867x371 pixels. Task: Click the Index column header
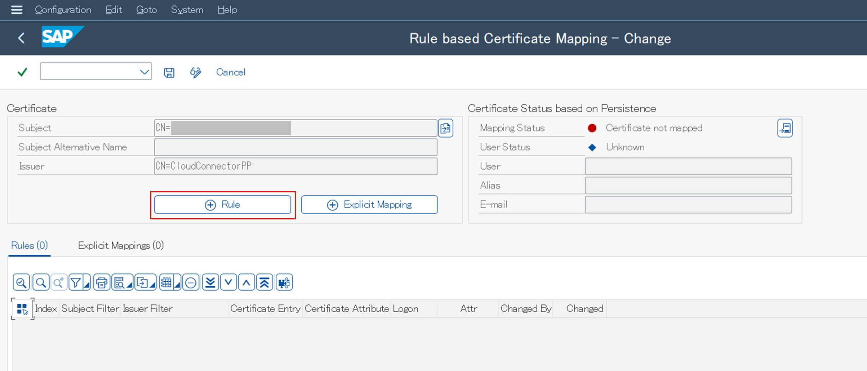[46, 309]
